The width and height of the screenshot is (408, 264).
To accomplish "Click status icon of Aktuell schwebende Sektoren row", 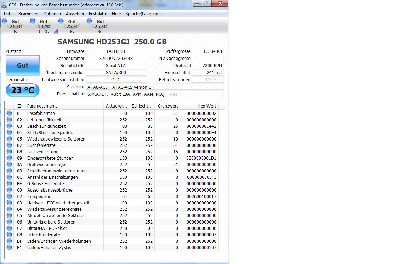I will [9, 215].
